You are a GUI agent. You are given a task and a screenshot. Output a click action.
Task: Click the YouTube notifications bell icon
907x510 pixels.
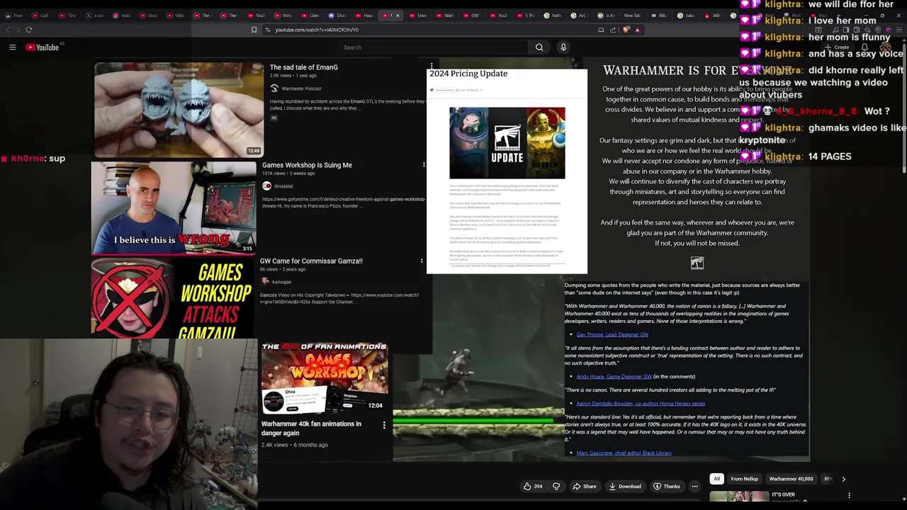point(864,47)
